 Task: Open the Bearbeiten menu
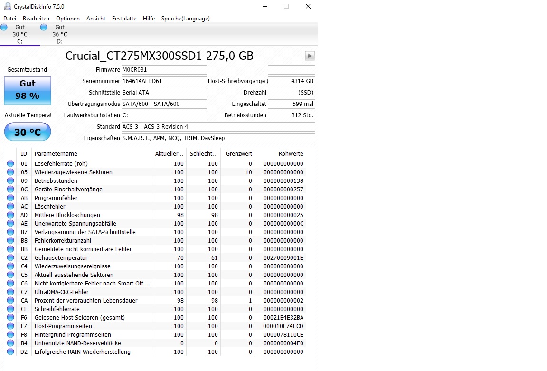(36, 19)
